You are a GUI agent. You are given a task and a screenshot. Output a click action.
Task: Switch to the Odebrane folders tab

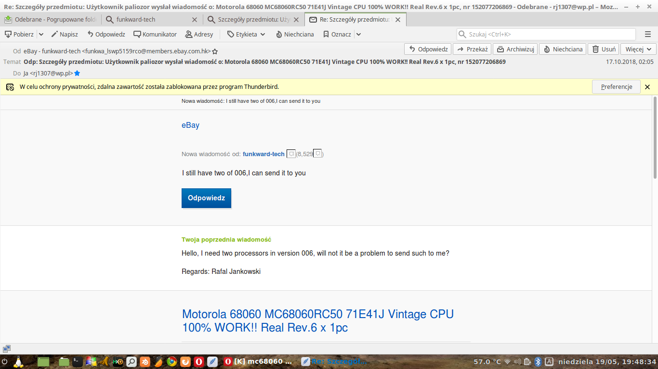50,19
